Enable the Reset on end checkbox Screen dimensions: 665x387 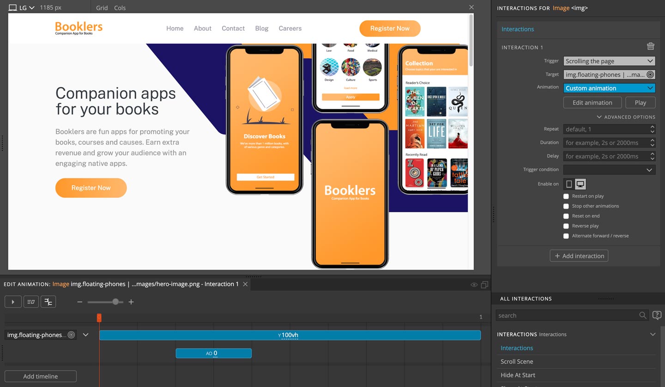click(566, 216)
